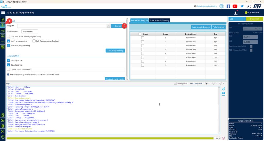Click the help question mark sidebar icon

(3, 137)
